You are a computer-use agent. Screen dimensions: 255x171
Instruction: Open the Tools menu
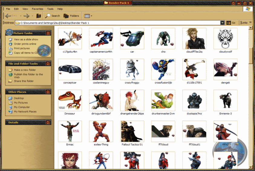point(50,9)
